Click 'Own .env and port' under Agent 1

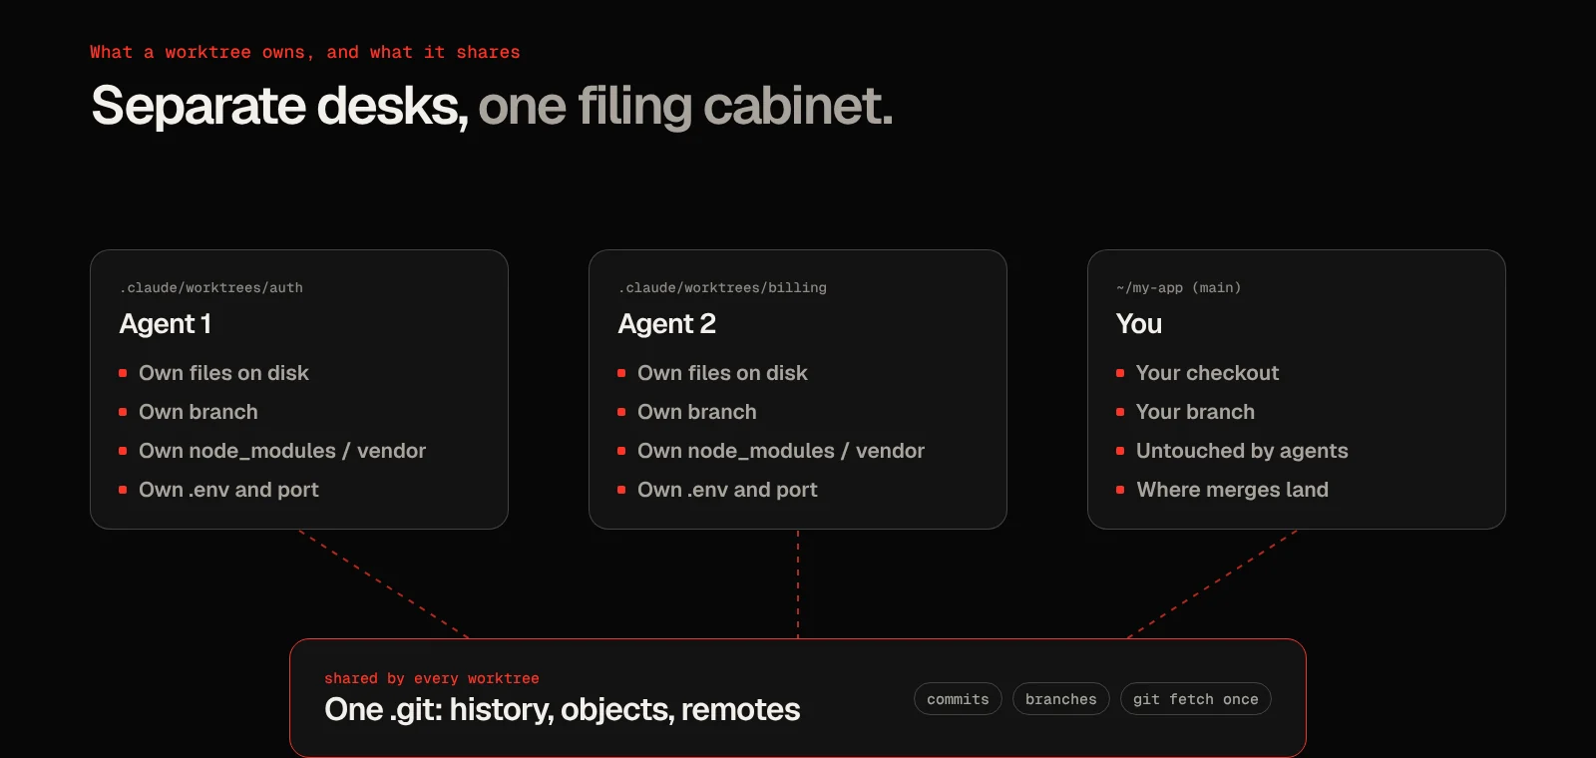[228, 490]
